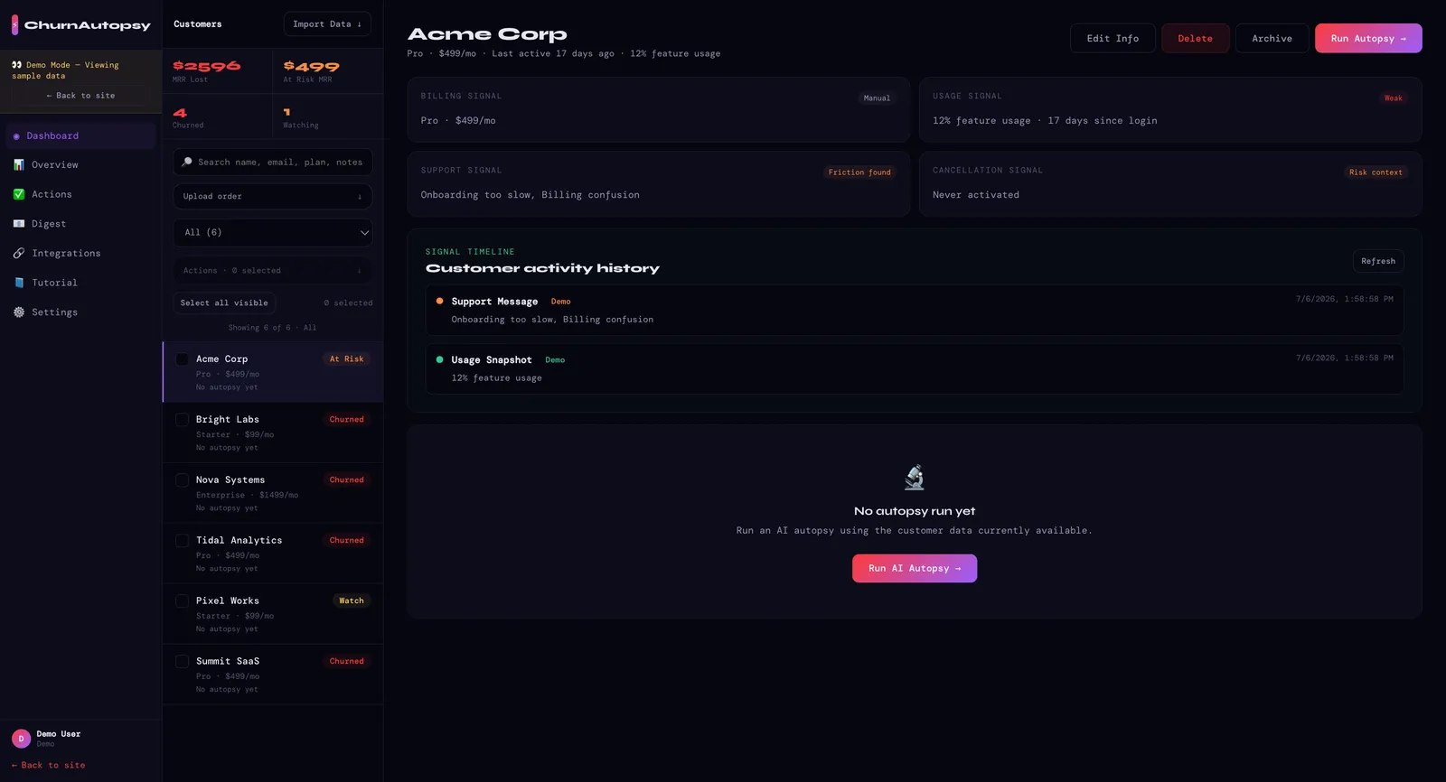Image resolution: width=1446 pixels, height=782 pixels.
Task: Select the Summit SaaS customer row
Action: click(x=273, y=675)
